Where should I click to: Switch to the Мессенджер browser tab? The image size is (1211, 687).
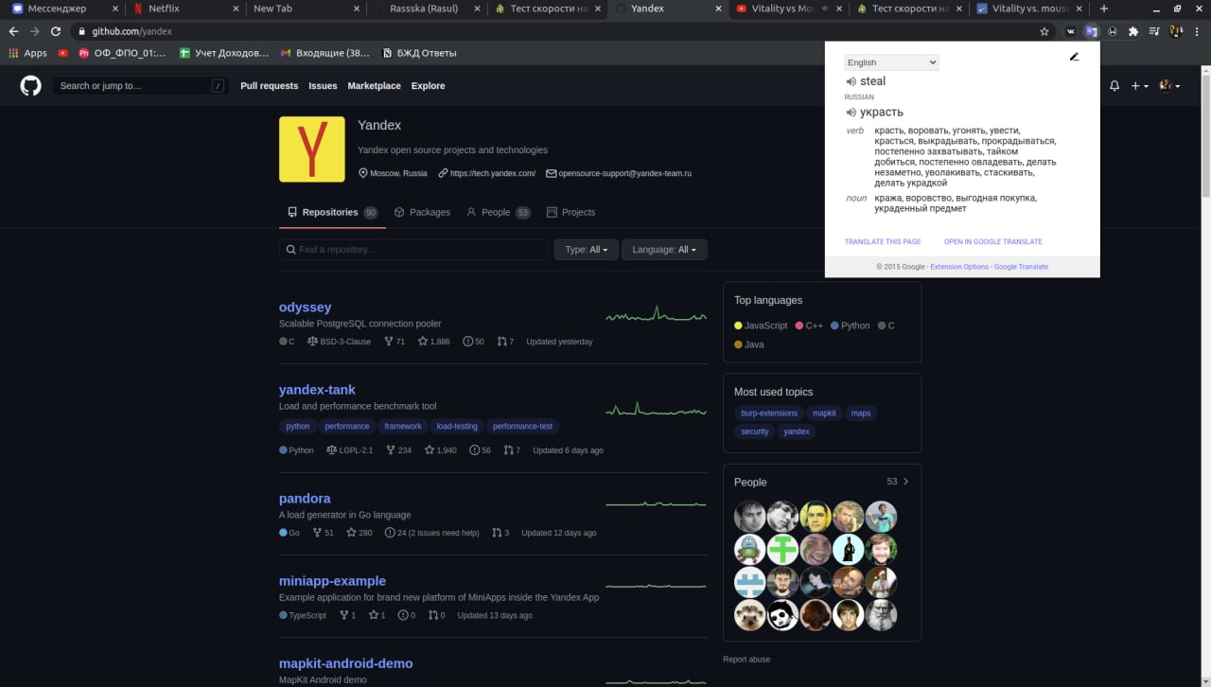[62, 9]
